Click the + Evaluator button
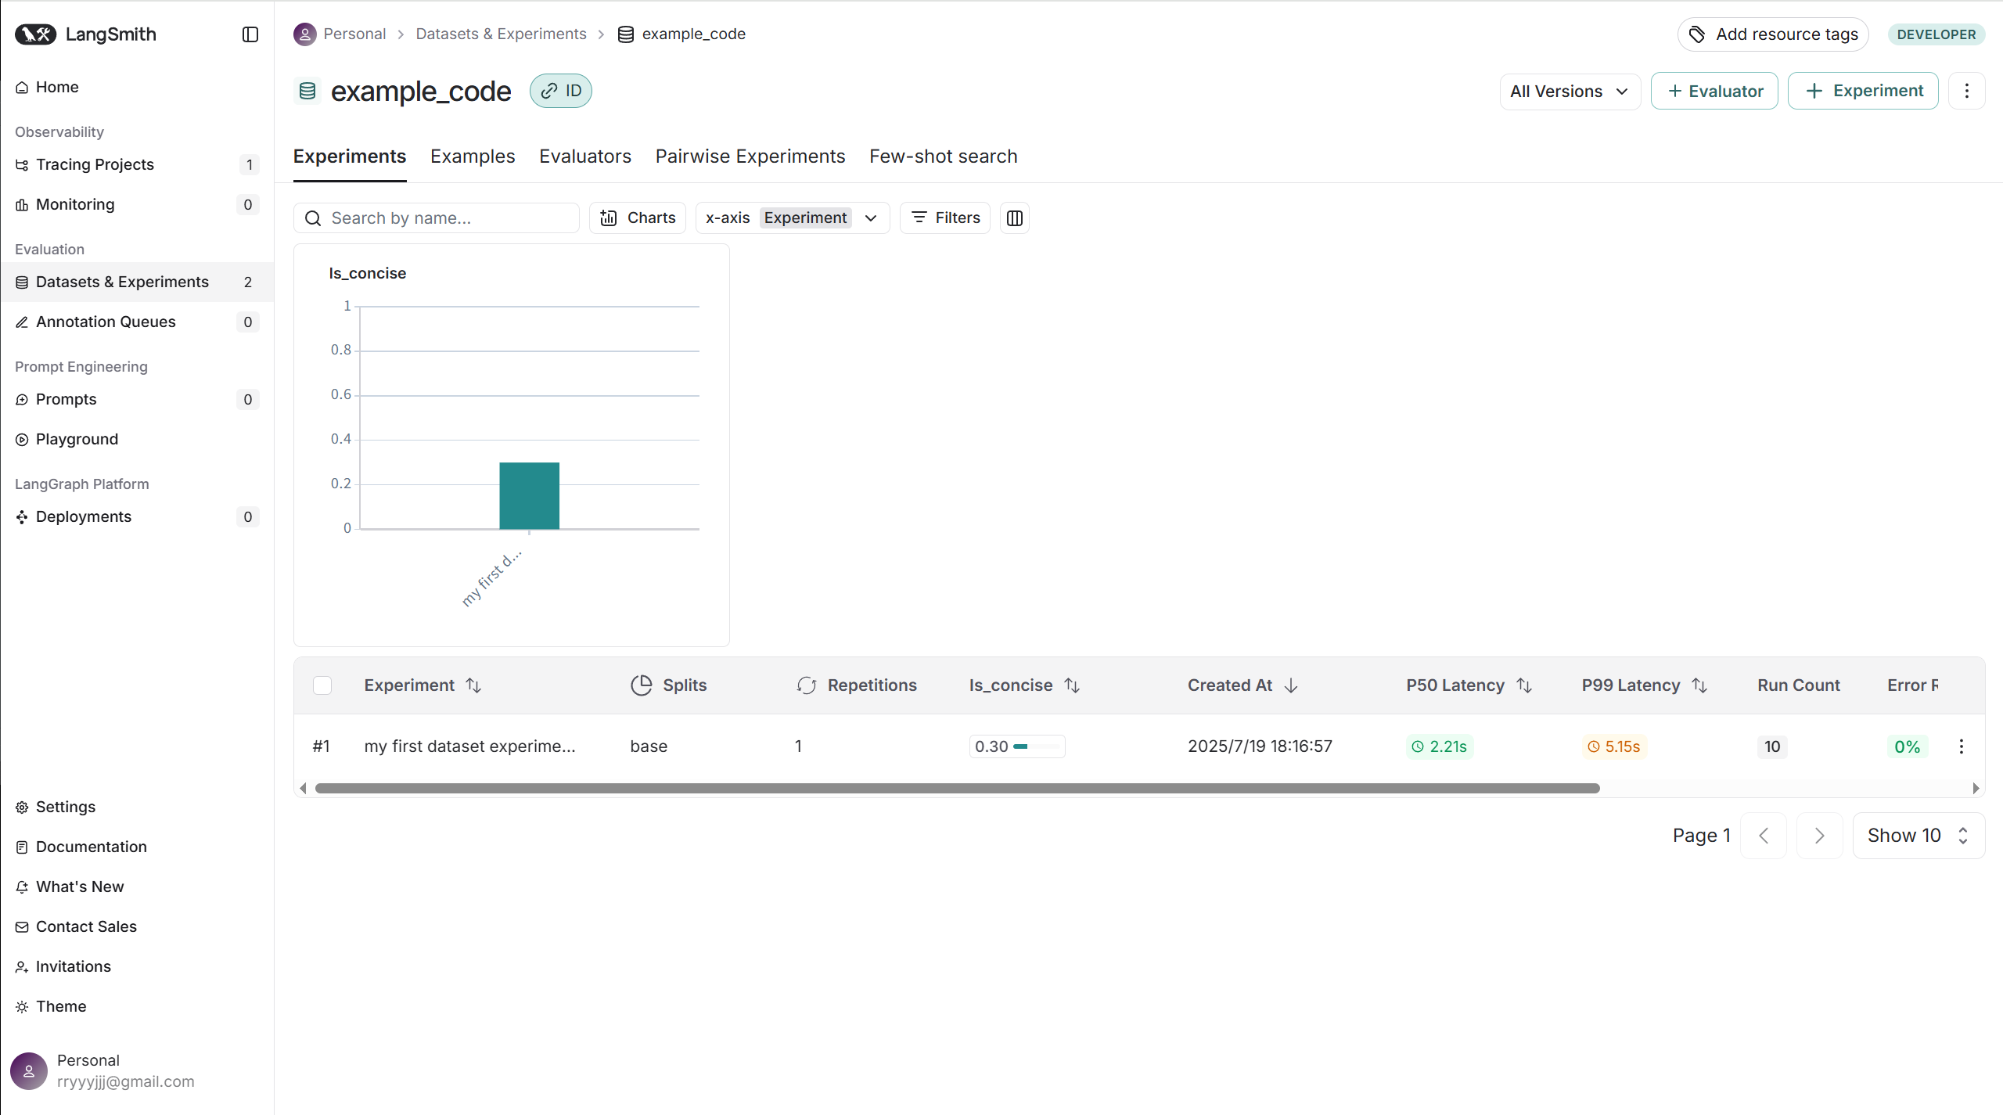The height and width of the screenshot is (1115, 2003). point(1715,91)
